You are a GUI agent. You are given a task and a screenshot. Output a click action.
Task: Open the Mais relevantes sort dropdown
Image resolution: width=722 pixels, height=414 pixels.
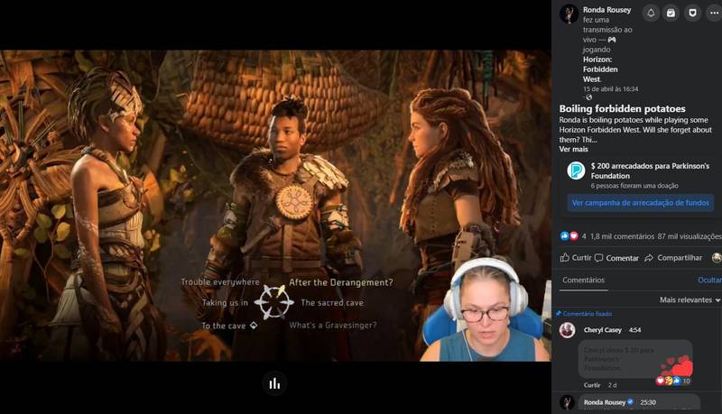pyautogui.click(x=690, y=299)
